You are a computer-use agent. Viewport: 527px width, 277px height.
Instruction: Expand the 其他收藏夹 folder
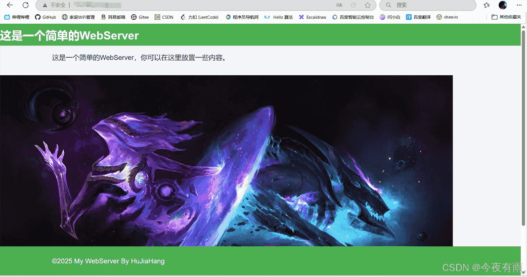[x=506, y=17]
